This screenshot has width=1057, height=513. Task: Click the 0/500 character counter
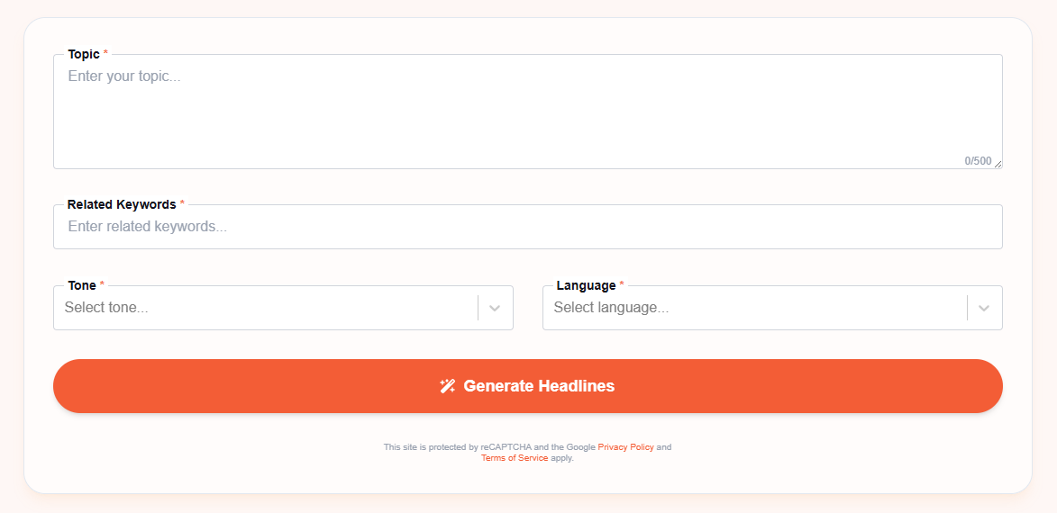[978, 161]
